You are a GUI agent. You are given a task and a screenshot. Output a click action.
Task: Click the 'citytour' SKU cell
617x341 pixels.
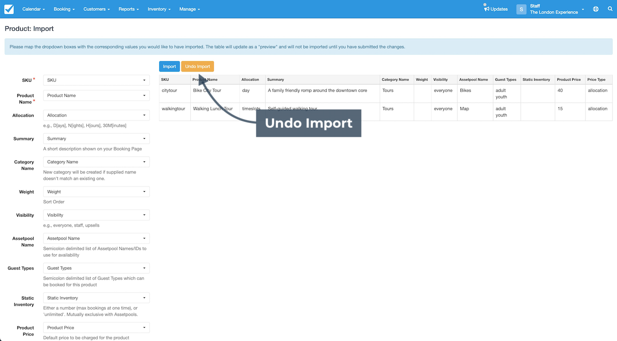click(x=175, y=93)
